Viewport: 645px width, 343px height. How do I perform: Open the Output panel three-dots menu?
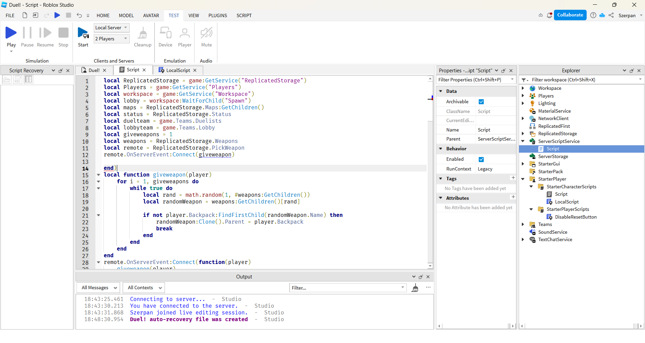tap(428, 287)
